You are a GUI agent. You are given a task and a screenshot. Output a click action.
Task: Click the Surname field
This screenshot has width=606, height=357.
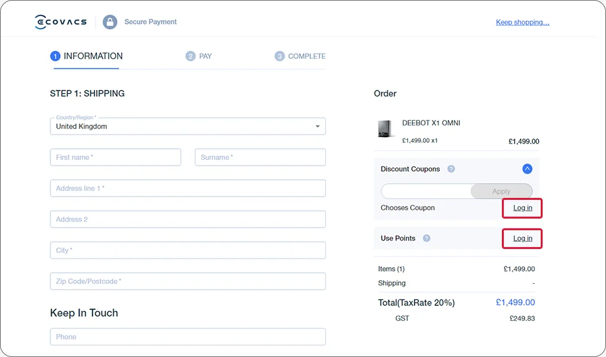pyautogui.click(x=260, y=157)
